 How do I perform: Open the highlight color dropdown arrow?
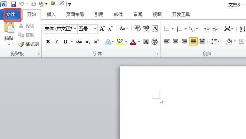126,42
